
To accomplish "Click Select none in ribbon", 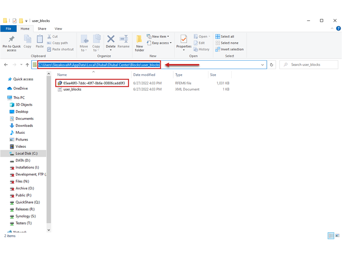I will pos(227,43).
